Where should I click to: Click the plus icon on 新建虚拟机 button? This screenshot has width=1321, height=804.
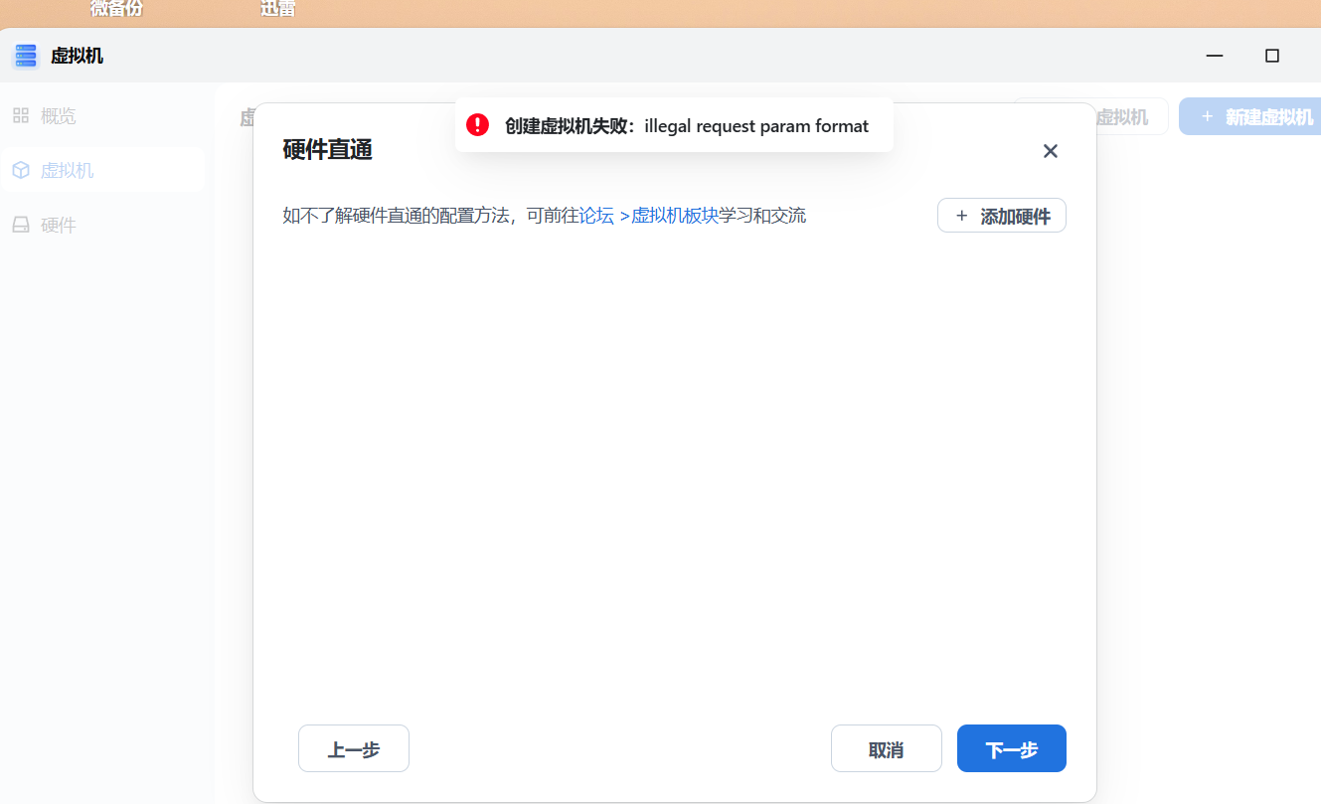1207,116
